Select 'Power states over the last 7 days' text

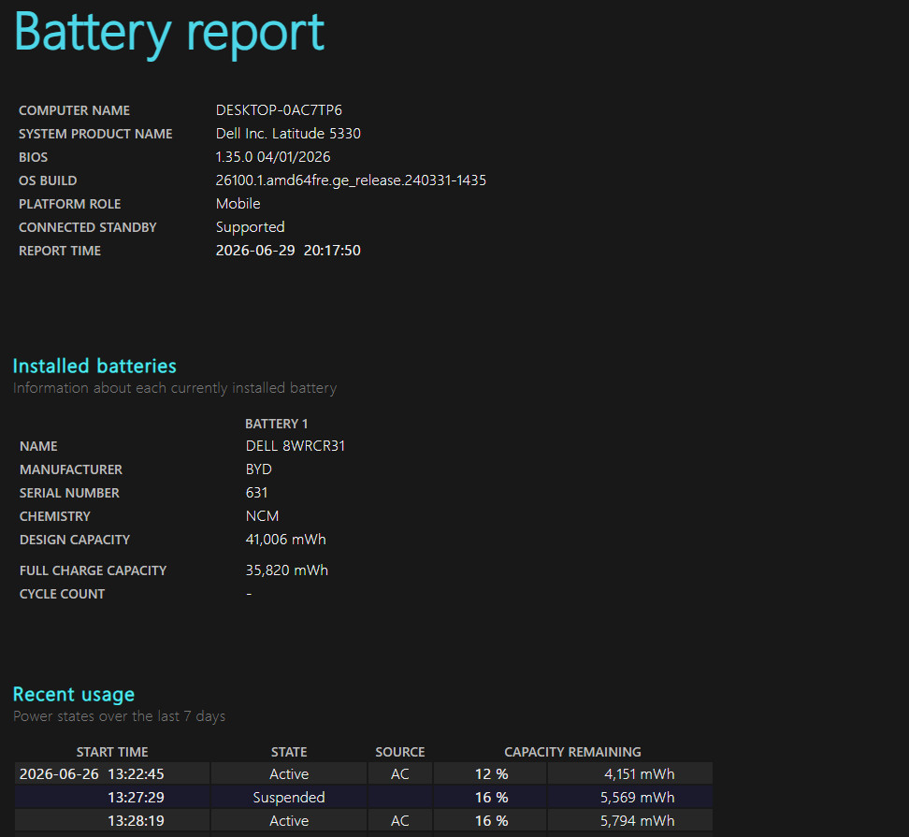click(119, 716)
